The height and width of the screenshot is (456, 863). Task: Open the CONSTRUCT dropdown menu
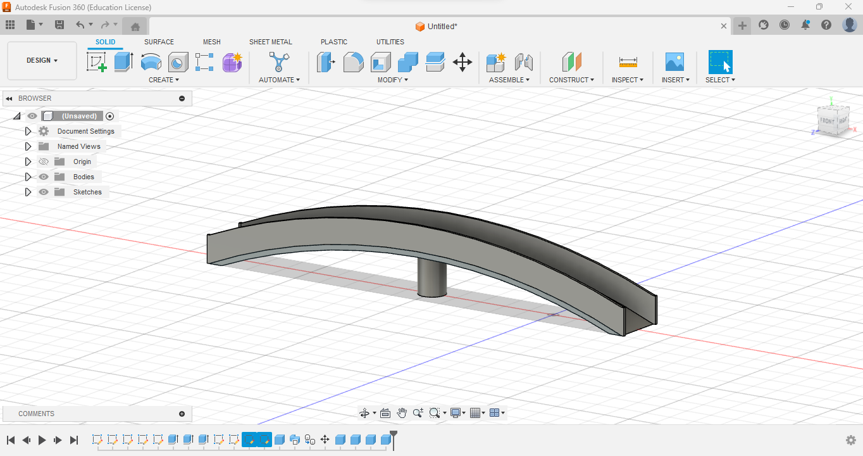tap(572, 80)
